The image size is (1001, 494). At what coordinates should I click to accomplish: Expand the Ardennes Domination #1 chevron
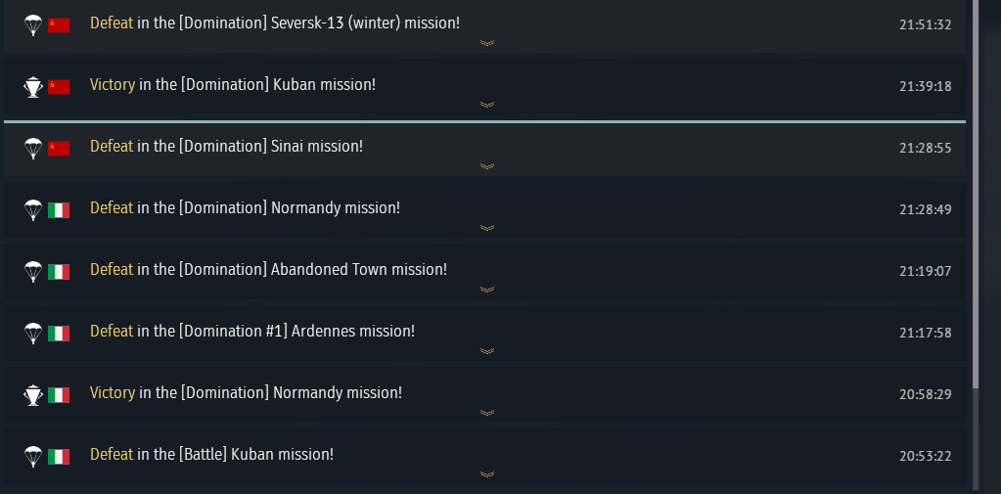[x=487, y=351]
